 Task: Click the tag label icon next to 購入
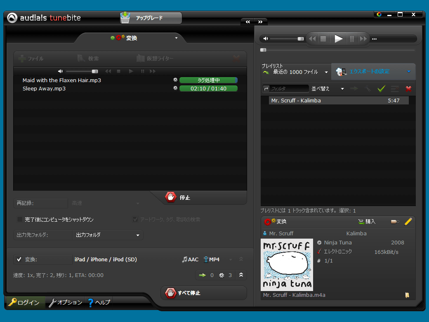(395, 222)
